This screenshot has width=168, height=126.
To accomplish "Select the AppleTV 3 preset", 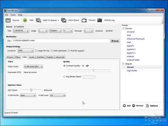I will [131, 53].
